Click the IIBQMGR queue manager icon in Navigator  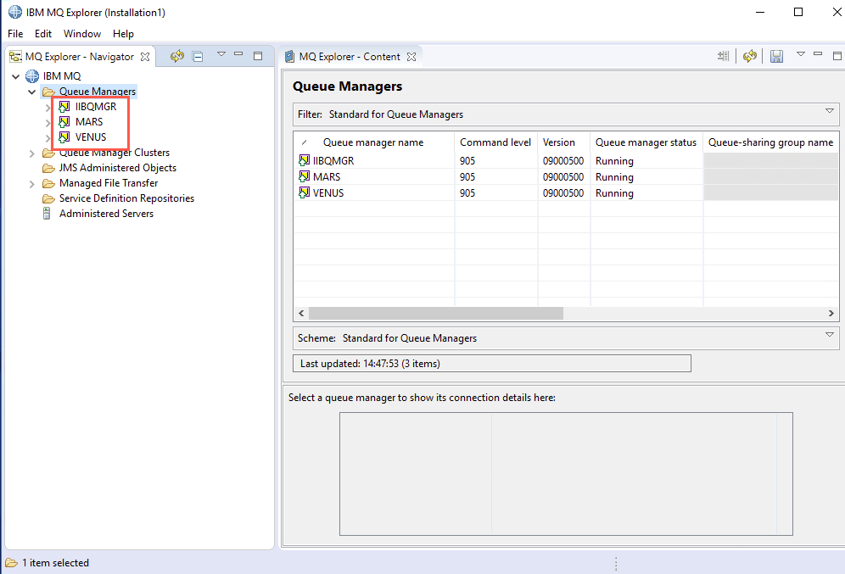[x=64, y=107]
